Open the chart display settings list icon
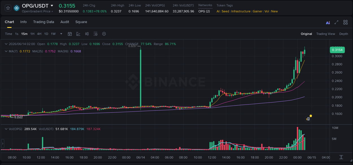 coord(95,34)
